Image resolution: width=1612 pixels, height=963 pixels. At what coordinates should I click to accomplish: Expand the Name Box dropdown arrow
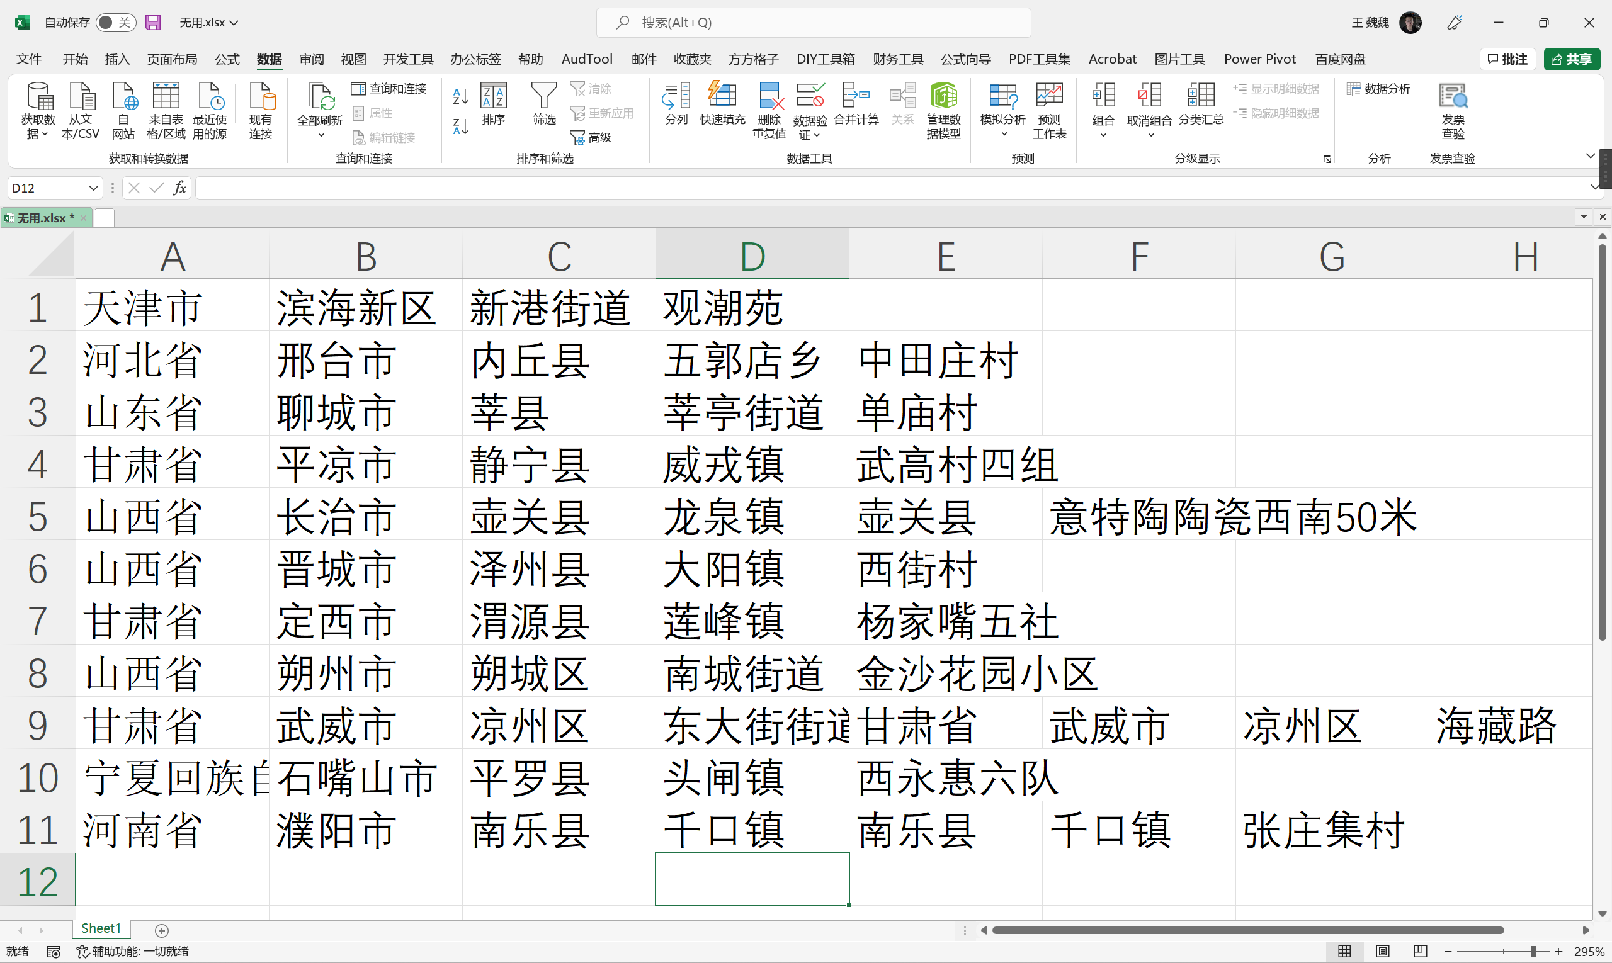click(93, 188)
